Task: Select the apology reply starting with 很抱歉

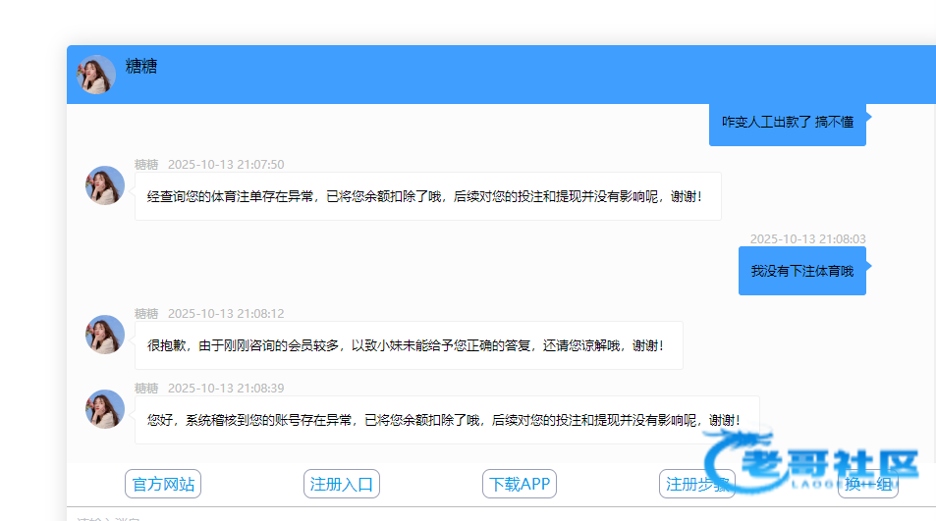Action: click(x=408, y=345)
